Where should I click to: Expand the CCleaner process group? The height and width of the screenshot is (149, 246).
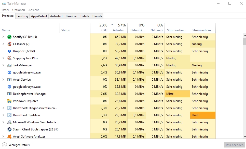click(3, 44)
